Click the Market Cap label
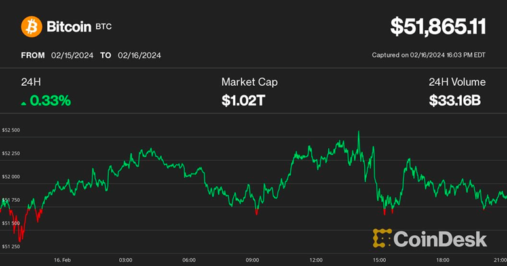This screenshot has height=266, width=507. (249, 83)
